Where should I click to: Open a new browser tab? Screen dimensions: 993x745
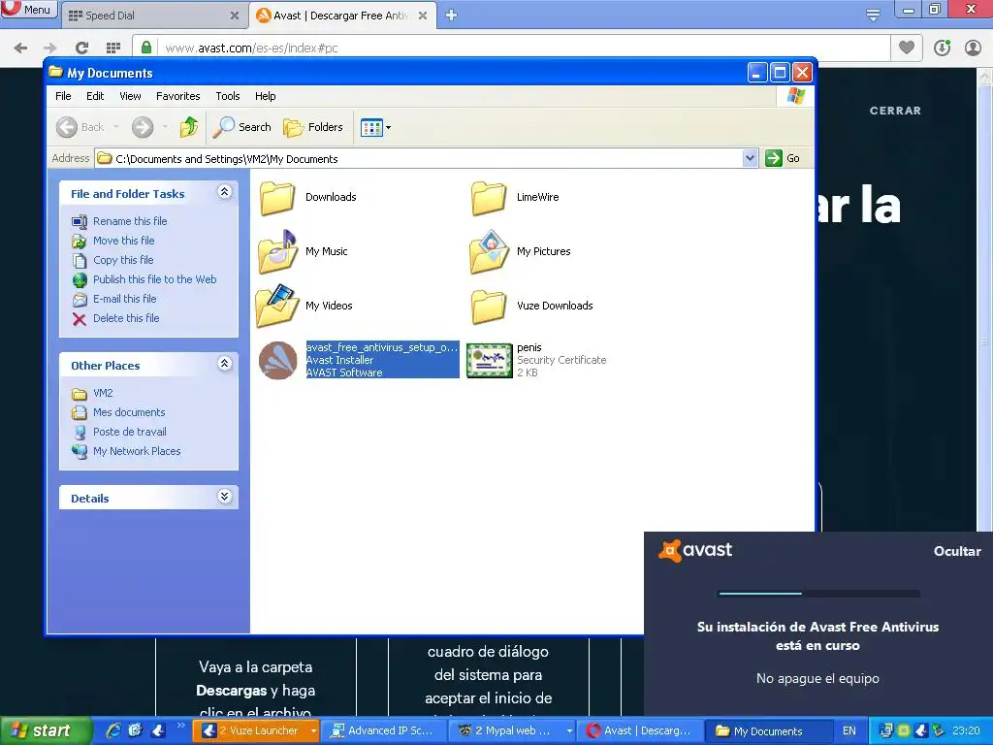[451, 16]
